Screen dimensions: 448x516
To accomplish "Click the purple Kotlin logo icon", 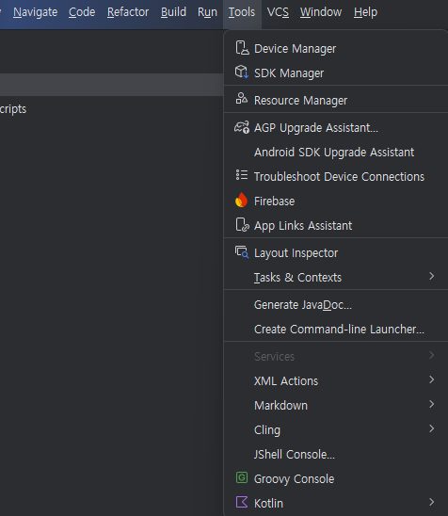I will click(x=242, y=502).
